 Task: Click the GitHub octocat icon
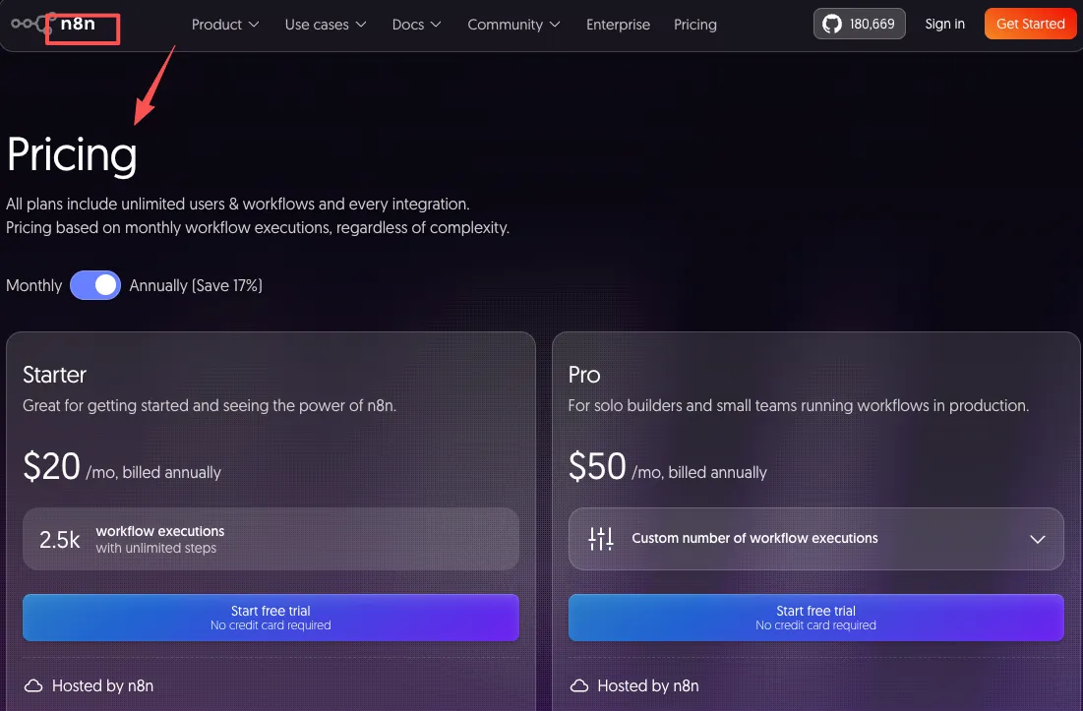[x=831, y=25]
